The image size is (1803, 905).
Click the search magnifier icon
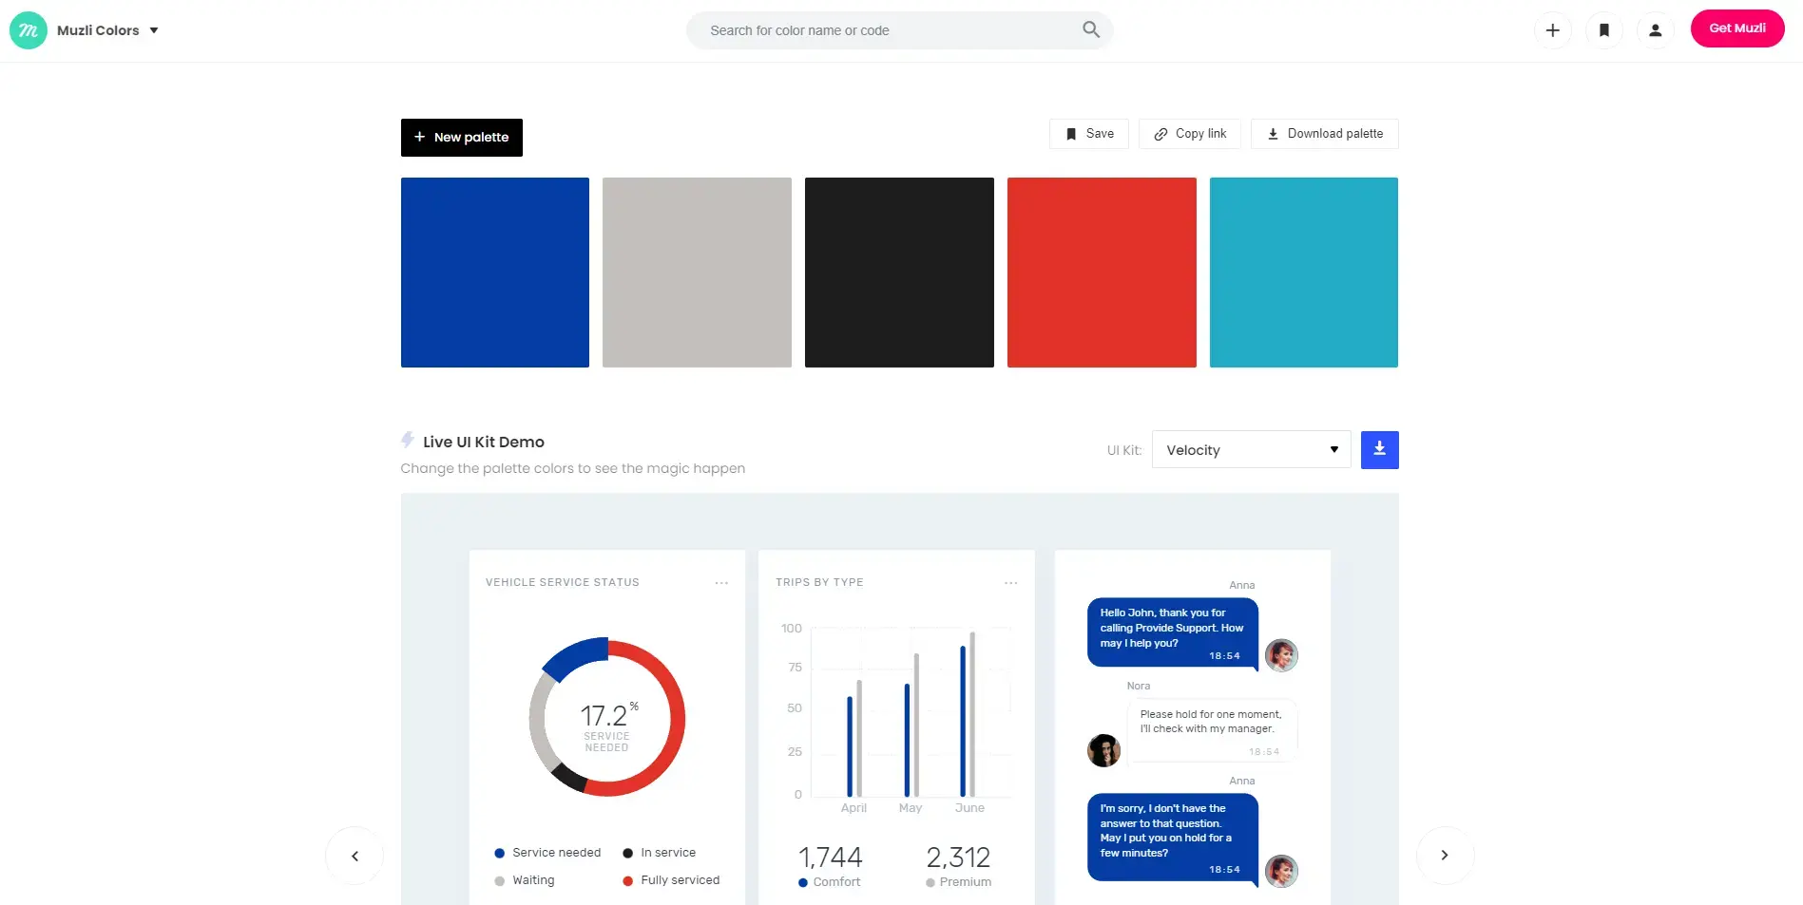(x=1090, y=30)
